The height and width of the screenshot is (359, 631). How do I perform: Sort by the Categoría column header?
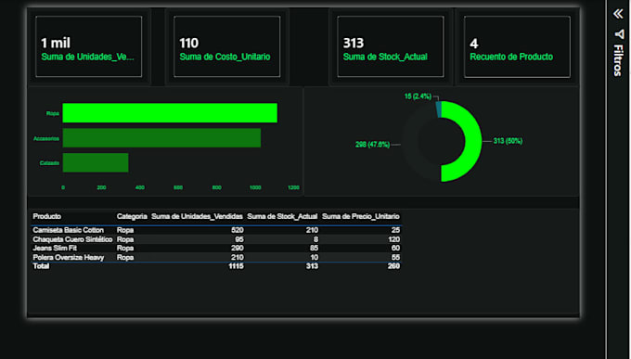(132, 216)
